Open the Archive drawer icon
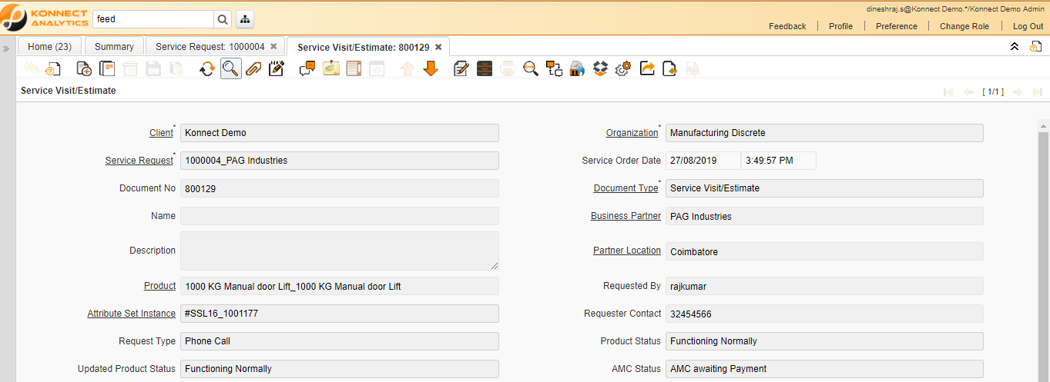The image size is (1050, 382). (x=485, y=68)
